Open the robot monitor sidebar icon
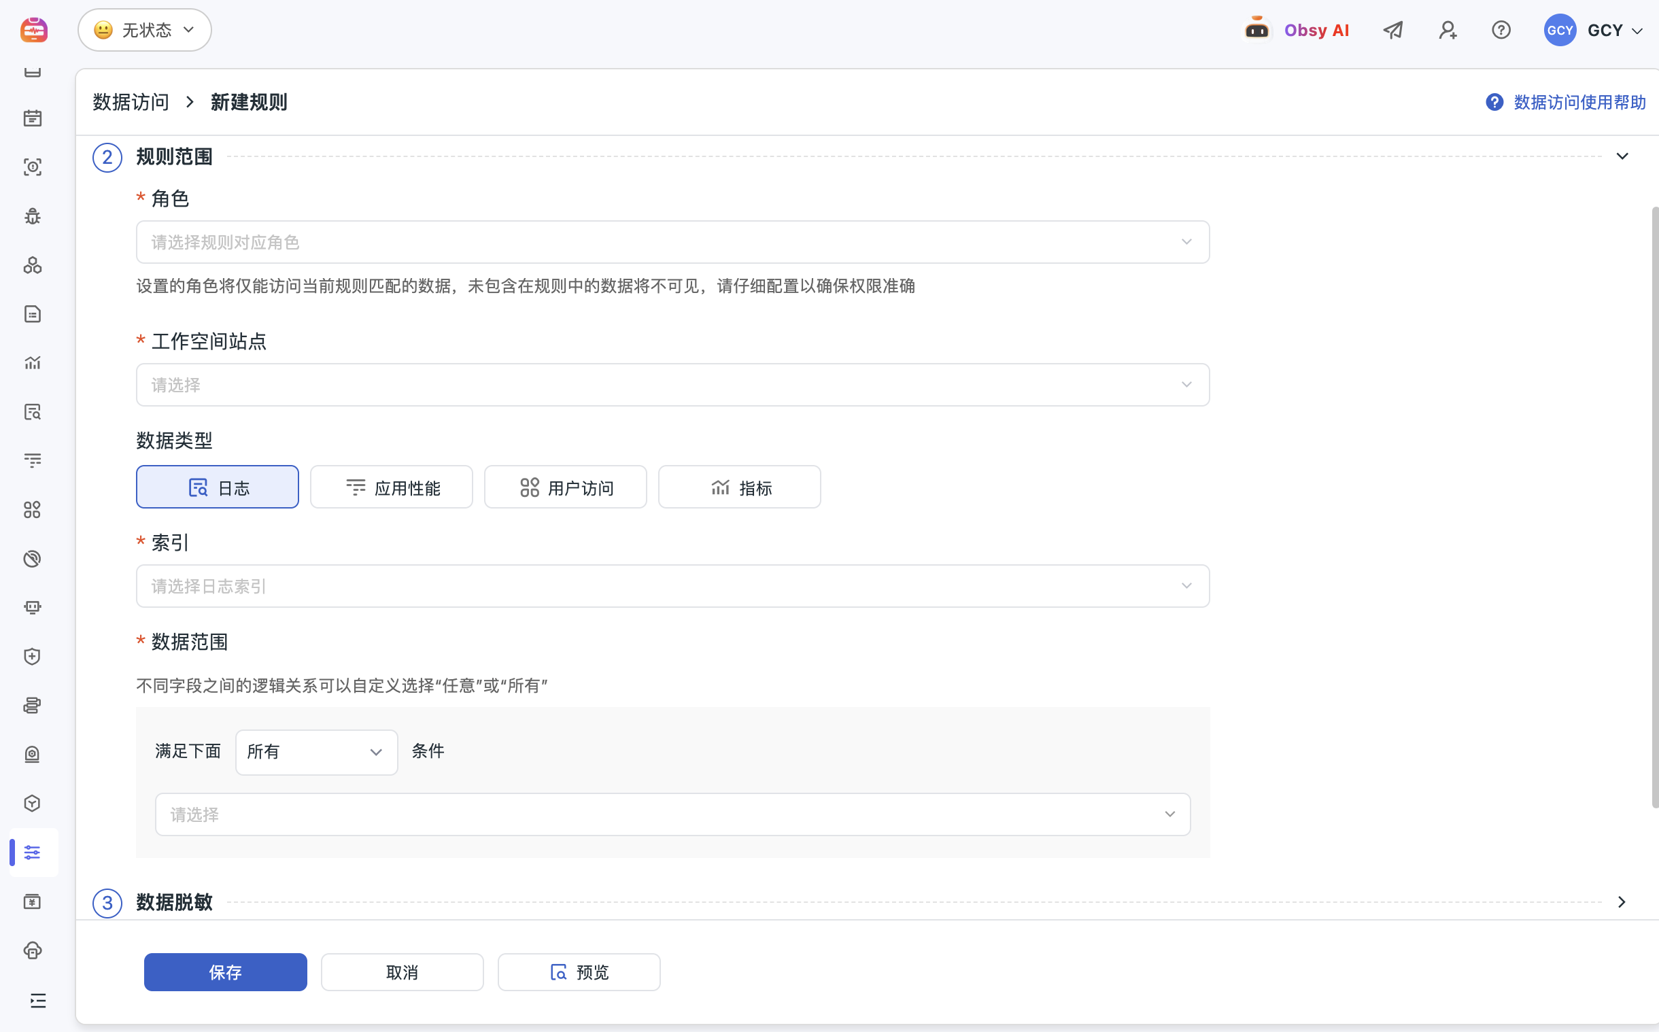 [x=33, y=608]
